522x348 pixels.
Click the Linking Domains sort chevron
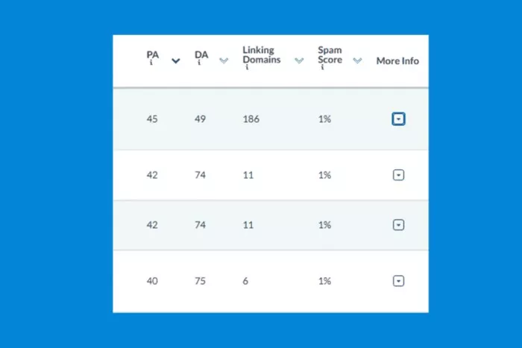coord(299,60)
